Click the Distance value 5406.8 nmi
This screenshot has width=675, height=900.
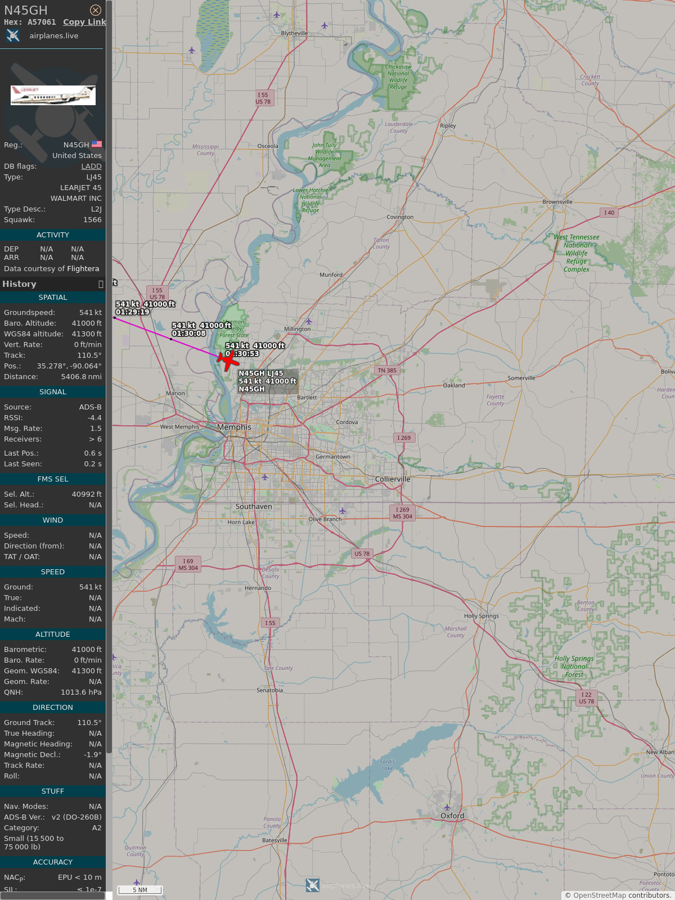[82, 377]
